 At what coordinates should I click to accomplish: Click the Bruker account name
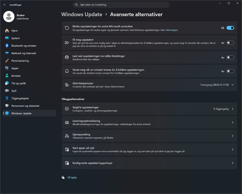(x=21, y=15)
